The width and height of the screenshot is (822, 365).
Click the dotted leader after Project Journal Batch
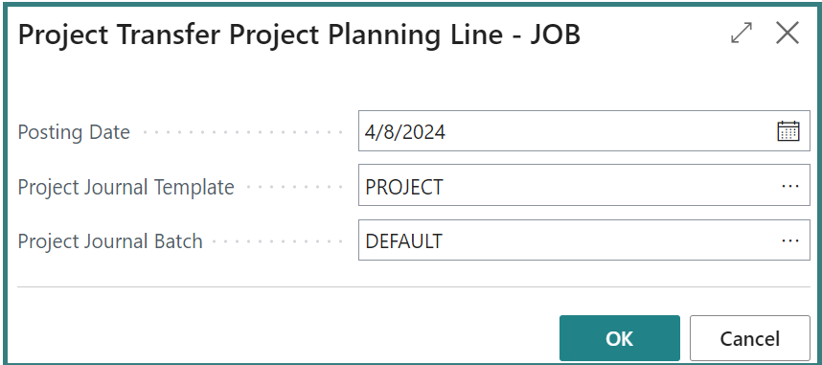[x=278, y=241]
